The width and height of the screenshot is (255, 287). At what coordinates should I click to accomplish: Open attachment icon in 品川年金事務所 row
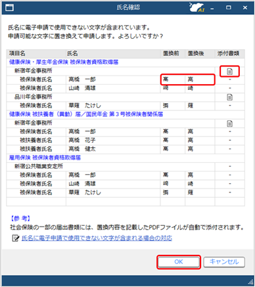(x=229, y=97)
